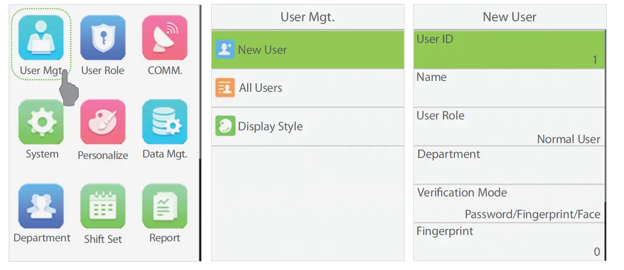Image resolution: width=624 pixels, height=270 pixels.
Task: Tap the Name field
Action: coord(509,88)
